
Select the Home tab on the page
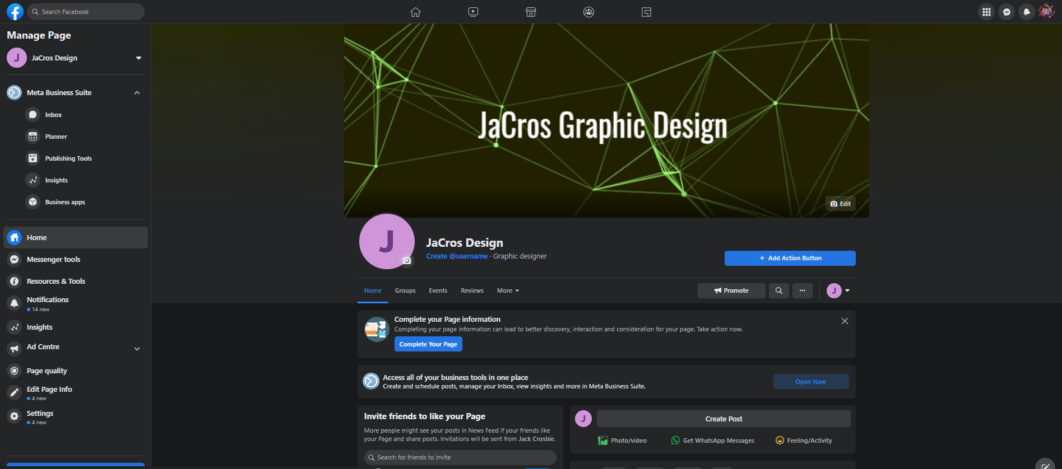[373, 290]
